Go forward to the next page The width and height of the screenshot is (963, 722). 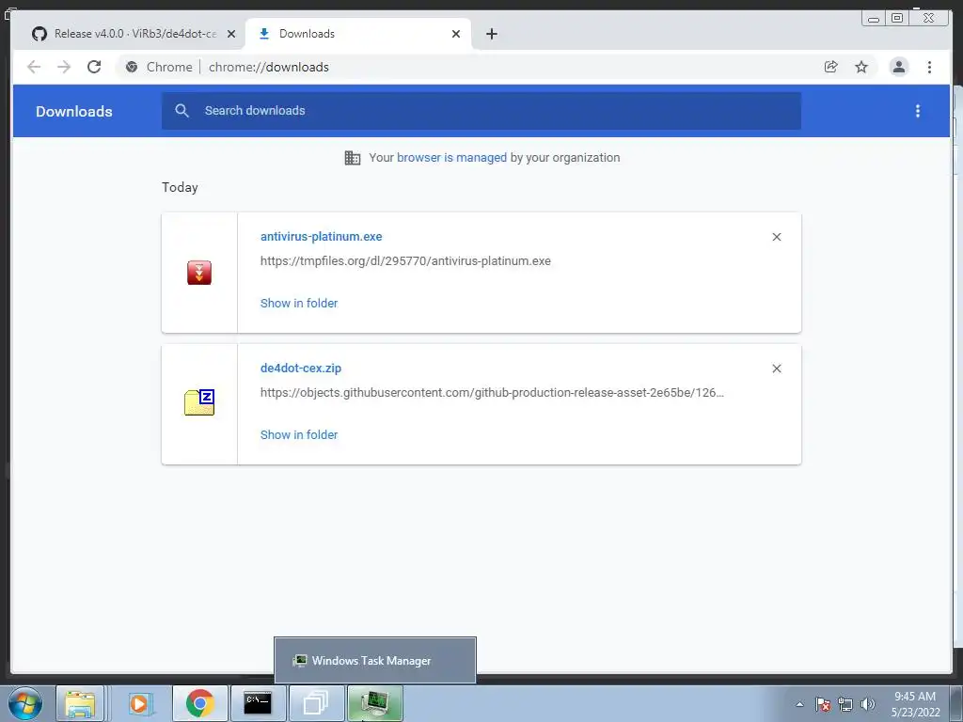tap(64, 67)
